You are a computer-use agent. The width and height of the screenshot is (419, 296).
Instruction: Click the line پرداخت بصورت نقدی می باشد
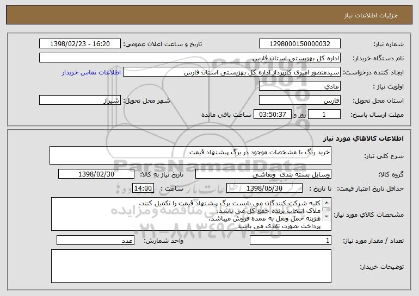pos(279,226)
